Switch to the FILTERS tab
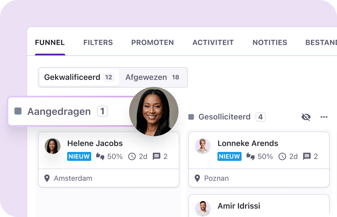 point(98,42)
